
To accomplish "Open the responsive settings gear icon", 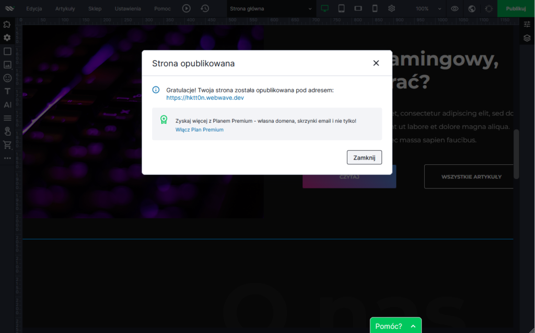I will 392,8.
